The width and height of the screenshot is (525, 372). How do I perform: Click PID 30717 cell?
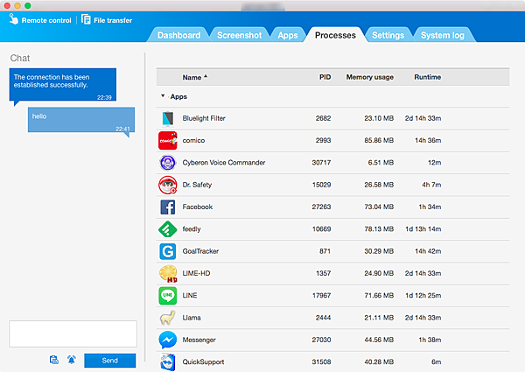(321, 163)
